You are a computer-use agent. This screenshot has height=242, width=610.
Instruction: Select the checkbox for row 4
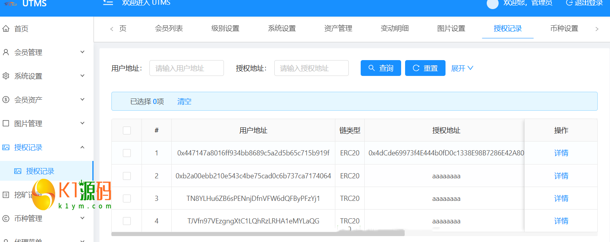(x=127, y=221)
